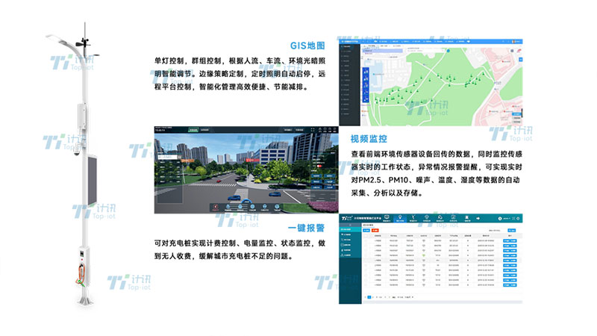Click page 1 in table pagination
Viewport: 597px width, 336px height.
(x=369, y=297)
